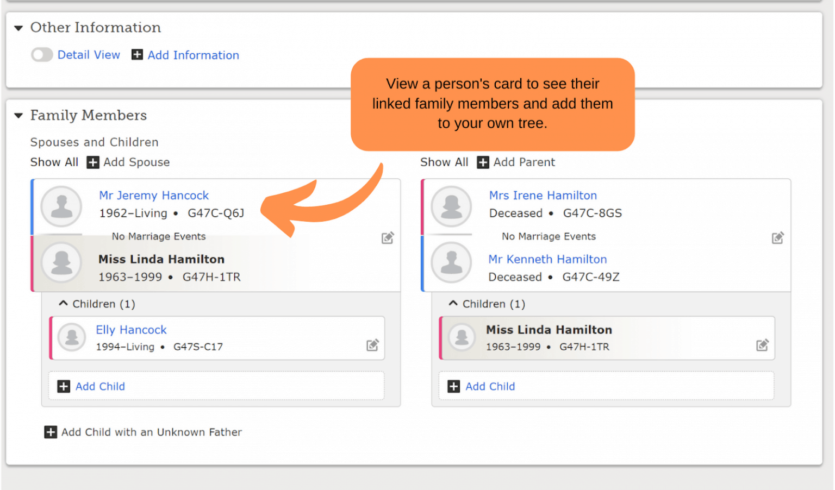Edit Linda Hamilton's child relationship on right card

(762, 345)
